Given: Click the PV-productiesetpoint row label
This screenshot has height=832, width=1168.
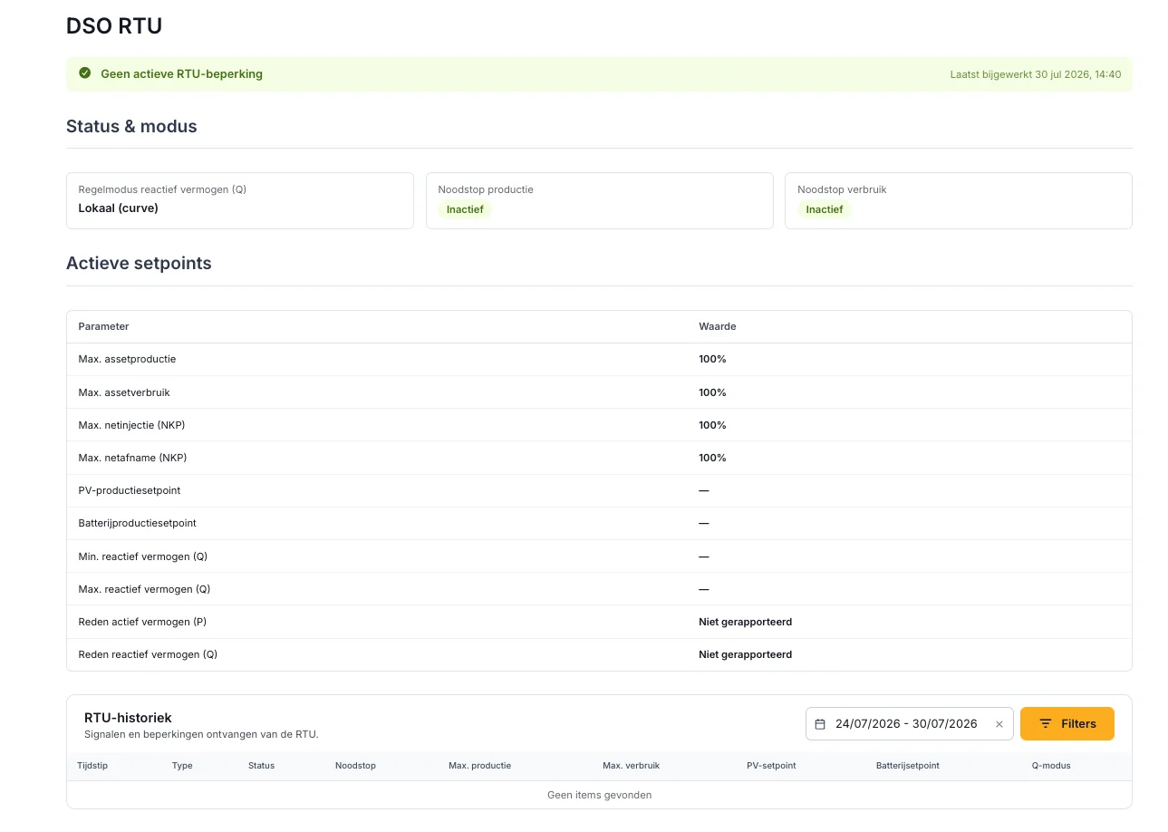Looking at the screenshot, I should 130,490.
